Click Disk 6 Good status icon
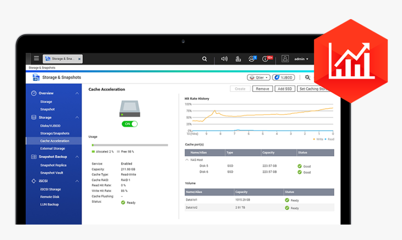This screenshot has width=402, height=240. coord(300,172)
